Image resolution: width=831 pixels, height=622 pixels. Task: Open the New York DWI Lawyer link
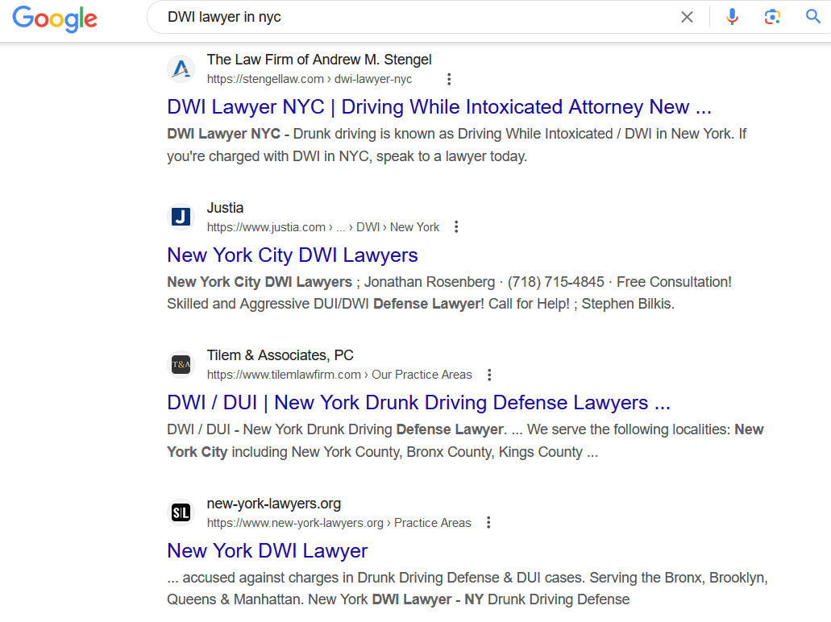(x=267, y=551)
